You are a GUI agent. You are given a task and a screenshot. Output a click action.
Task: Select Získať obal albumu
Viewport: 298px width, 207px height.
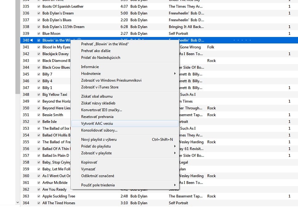coord(125,96)
